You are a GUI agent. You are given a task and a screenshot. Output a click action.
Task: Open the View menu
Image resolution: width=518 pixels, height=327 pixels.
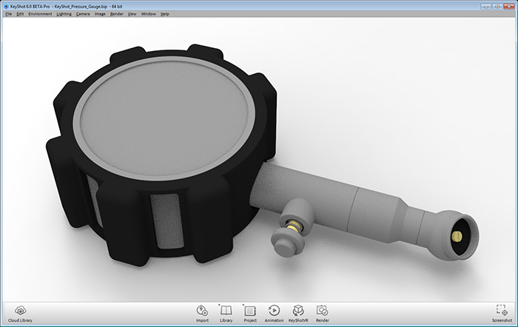tap(132, 14)
